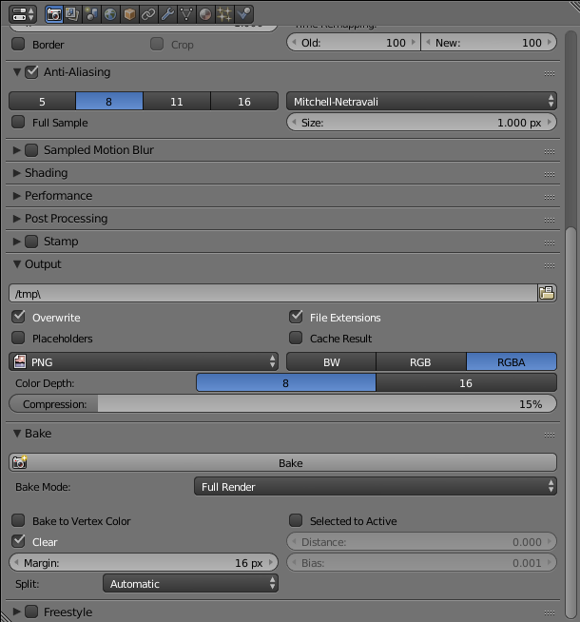The width and height of the screenshot is (580, 622).
Task: Enable the Border checkbox
Action: [x=18, y=44]
